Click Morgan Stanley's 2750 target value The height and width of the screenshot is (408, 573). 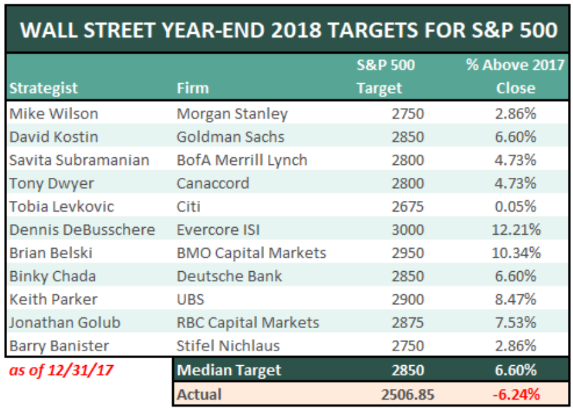point(408,114)
